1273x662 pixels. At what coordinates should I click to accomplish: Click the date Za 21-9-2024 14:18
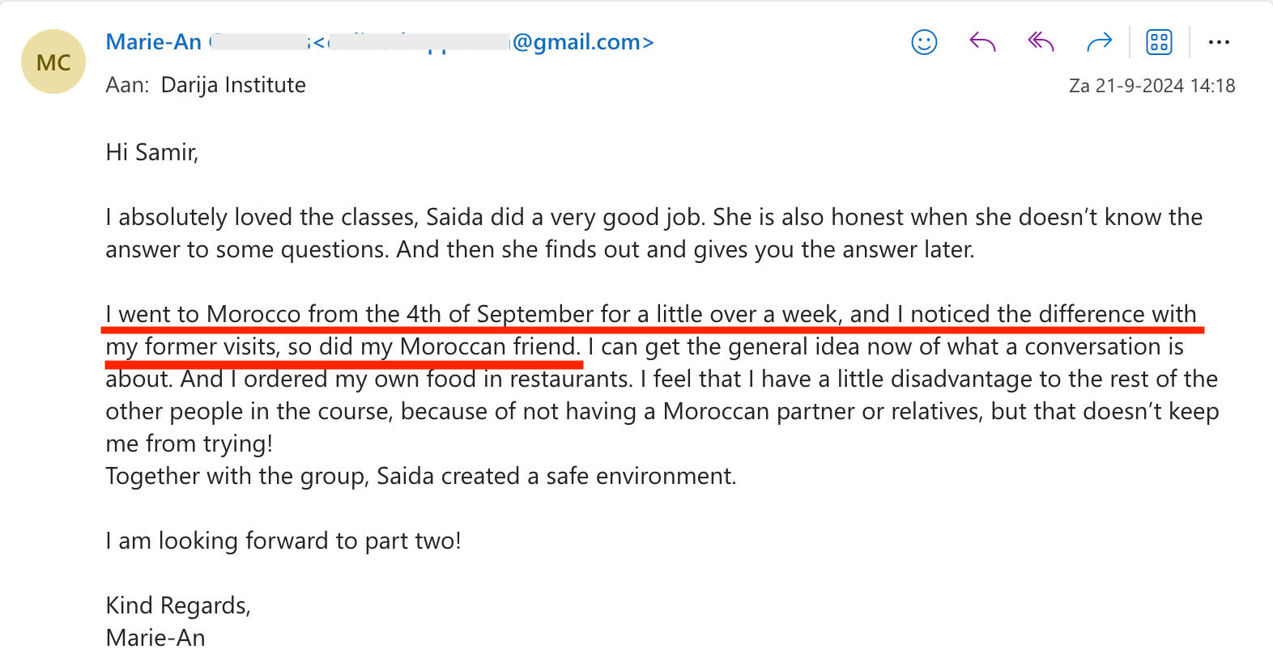(x=1152, y=86)
